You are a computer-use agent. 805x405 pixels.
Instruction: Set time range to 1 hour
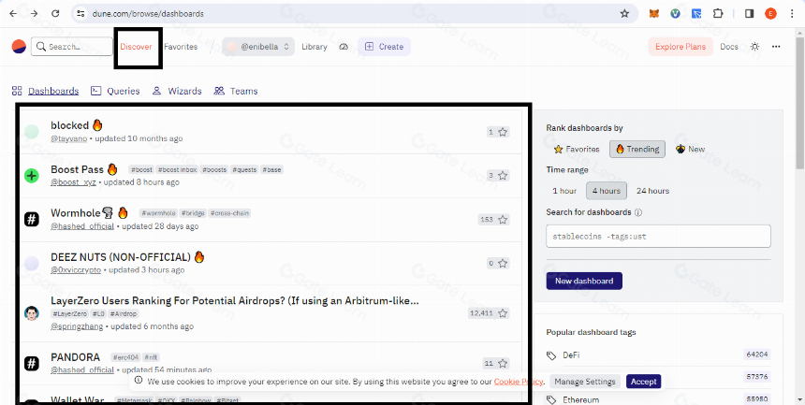pos(564,191)
